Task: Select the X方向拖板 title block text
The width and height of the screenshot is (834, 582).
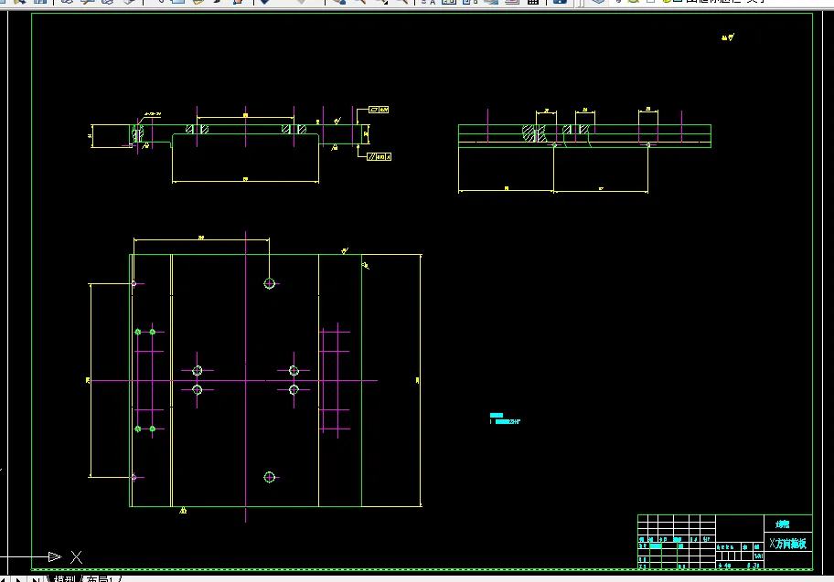Action: click(787, 544)
